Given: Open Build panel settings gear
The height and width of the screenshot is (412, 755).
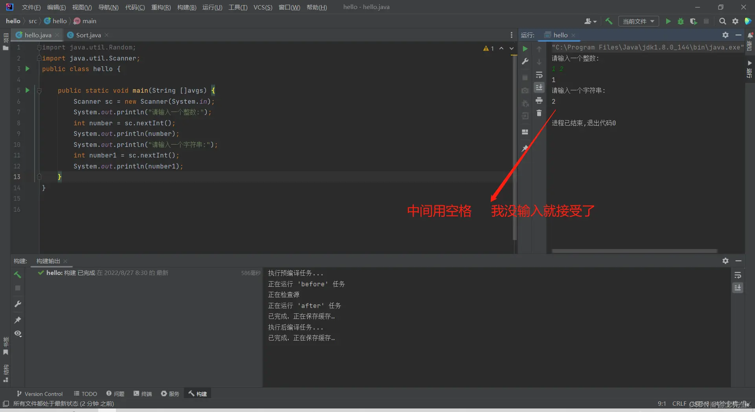Looking at the screenshot, I should pyautogui.click(x=726, y=261).
